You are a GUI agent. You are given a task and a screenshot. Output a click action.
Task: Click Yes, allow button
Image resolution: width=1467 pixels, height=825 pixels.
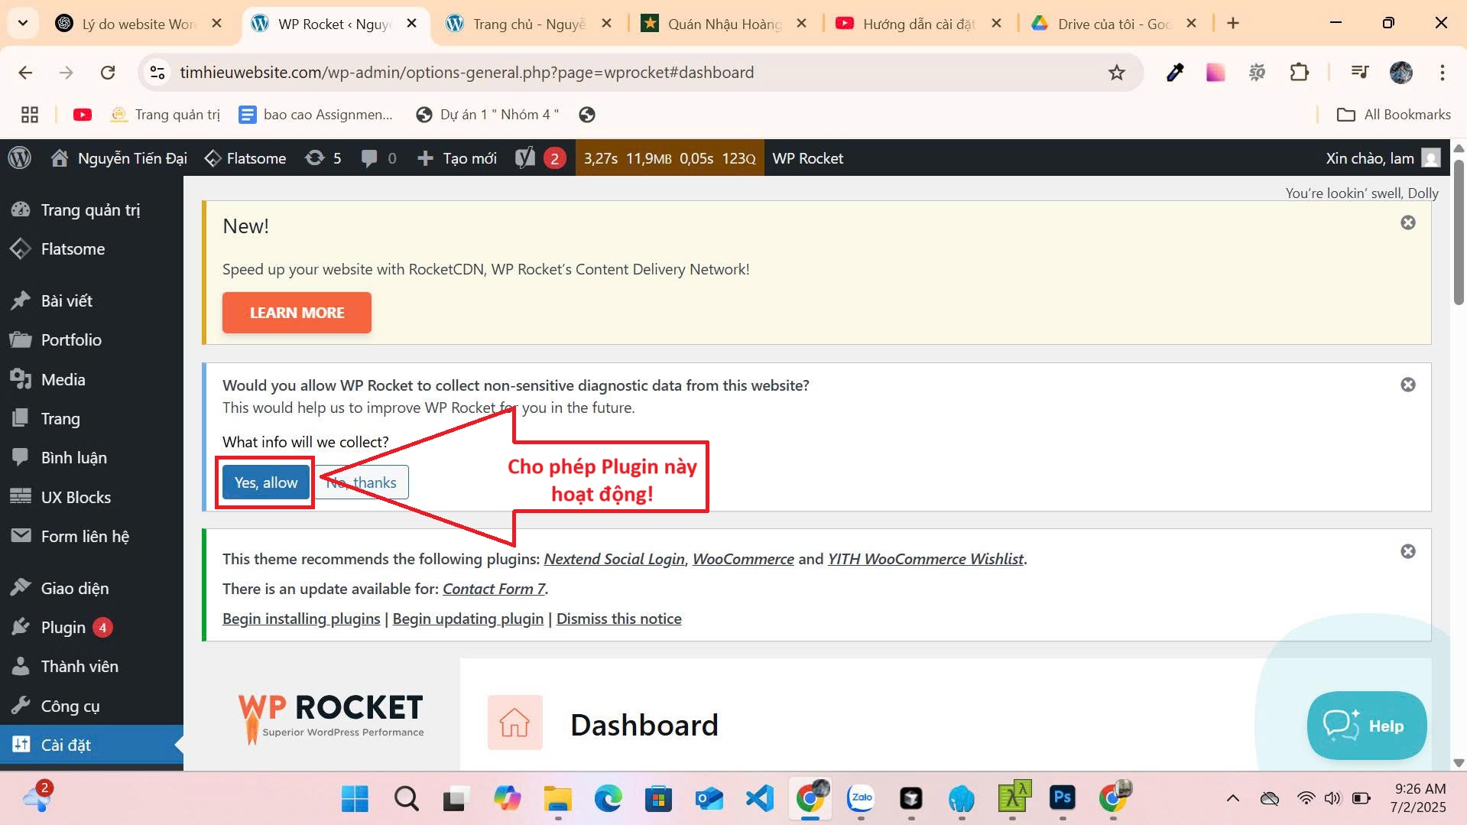(266, 482)
